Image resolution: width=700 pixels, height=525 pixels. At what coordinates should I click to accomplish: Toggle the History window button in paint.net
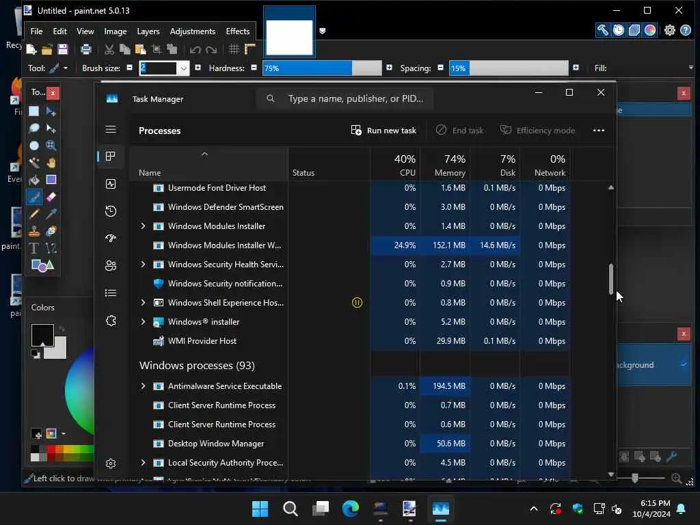(x=618, y=30)
